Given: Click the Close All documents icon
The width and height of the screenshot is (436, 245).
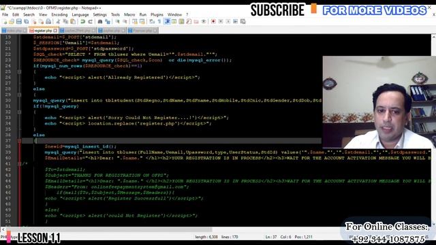Looking at the screenshot, I should pyautogui.click(x=42, y=21).
